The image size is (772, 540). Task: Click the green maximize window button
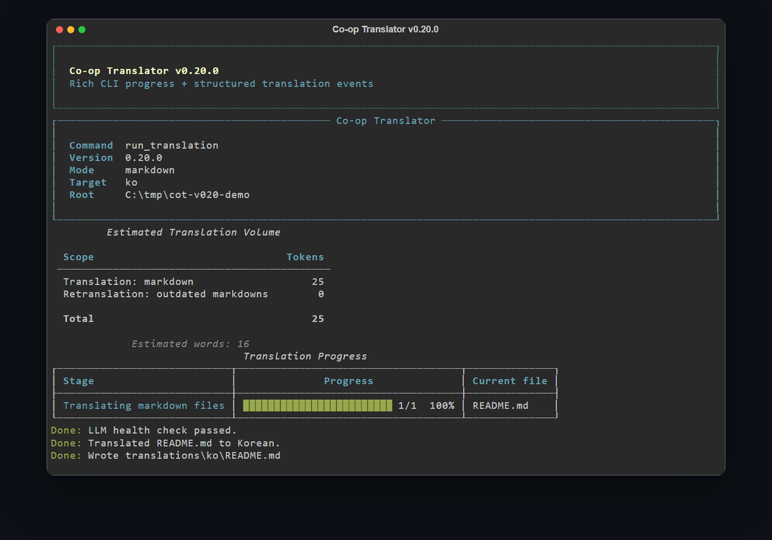(x=82, y=30)
